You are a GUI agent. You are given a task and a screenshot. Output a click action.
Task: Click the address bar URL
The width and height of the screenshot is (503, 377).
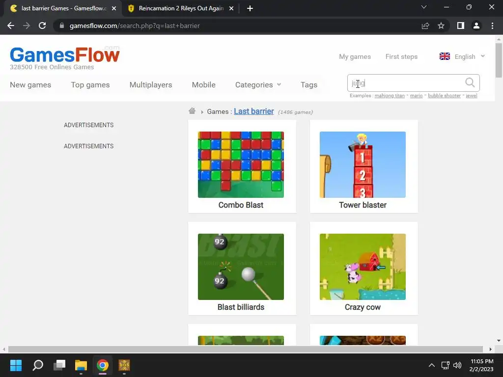[x=135, y=26]
